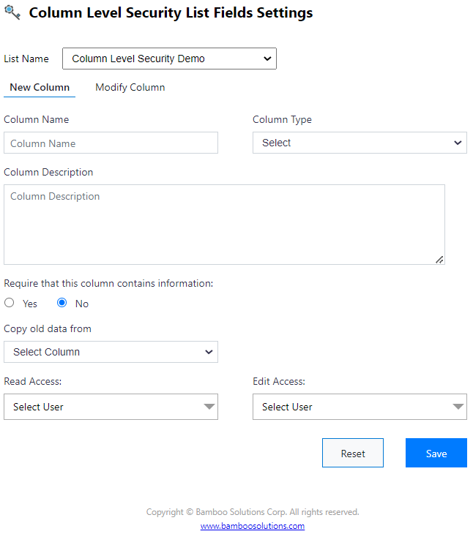Select Yes for required column information
473x534 pixels.
coord(10,303)
